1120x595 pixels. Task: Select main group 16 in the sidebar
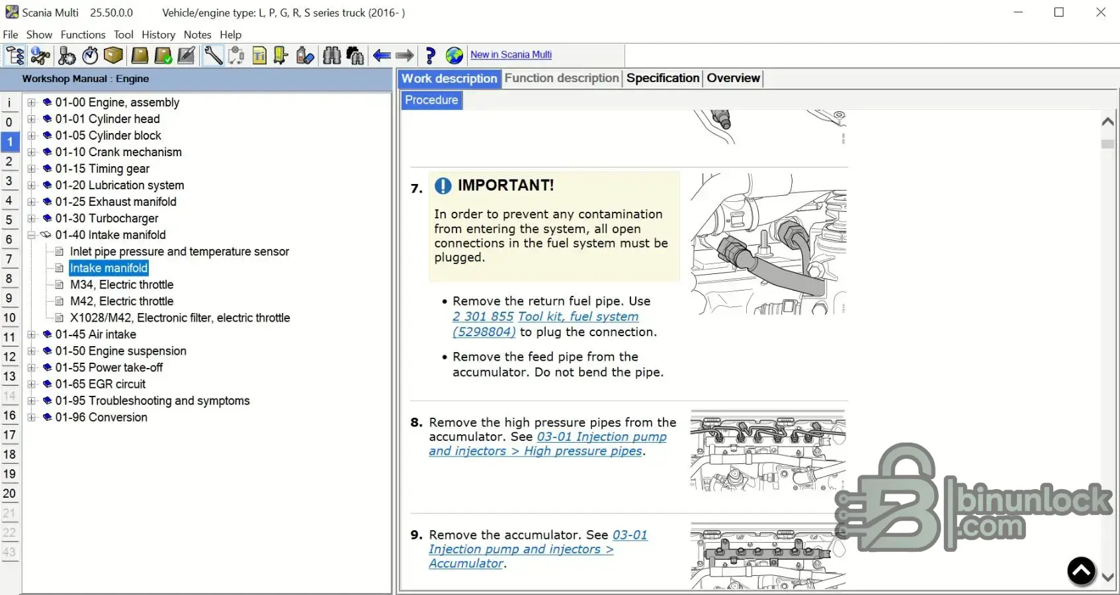pos(9,416)
